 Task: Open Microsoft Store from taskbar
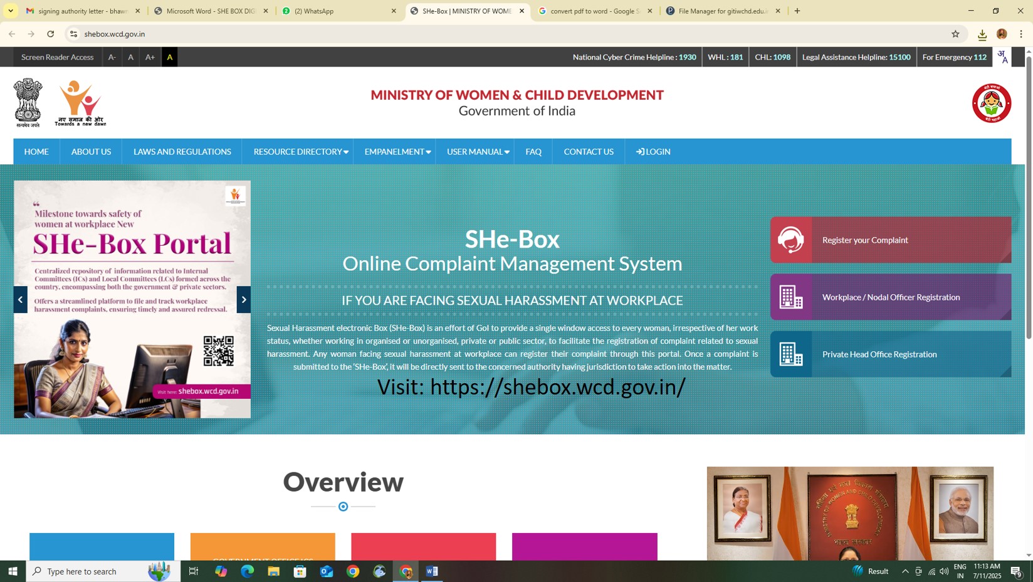tap(300, 571)
